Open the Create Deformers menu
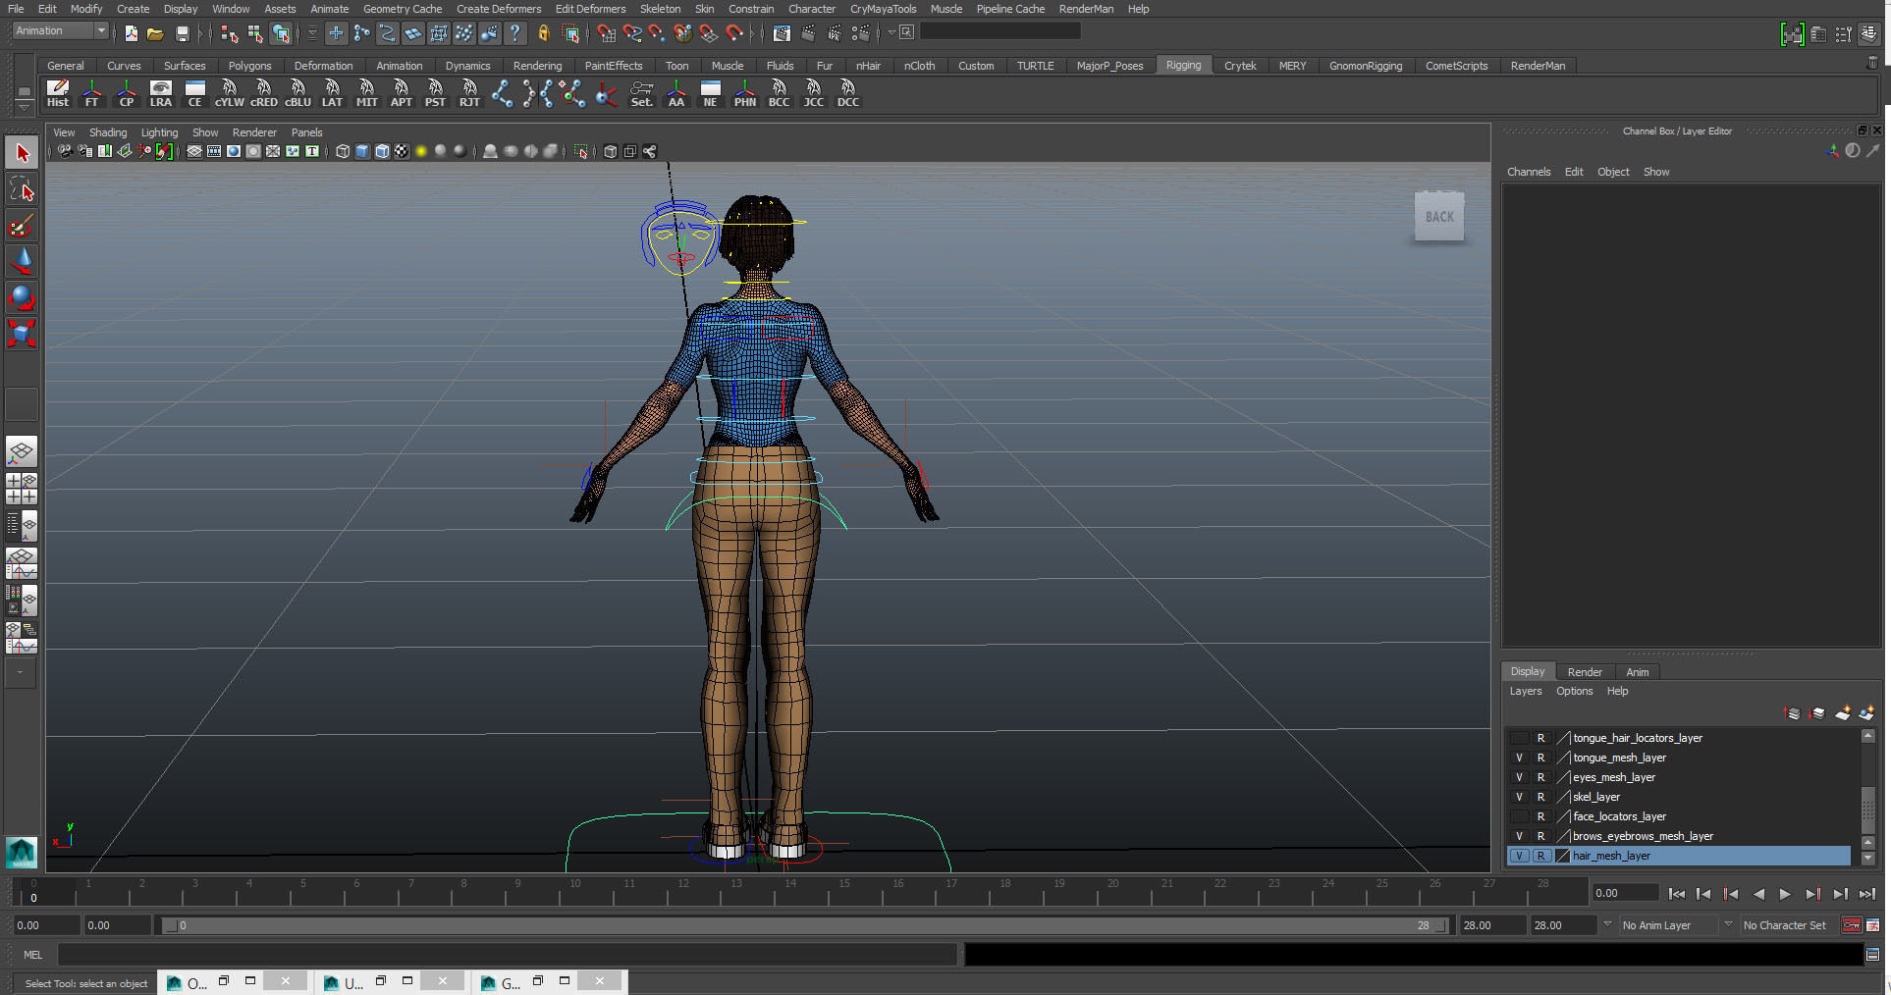Image resolution: width=1891 pixels, height=995 pixels. point(499,9)
